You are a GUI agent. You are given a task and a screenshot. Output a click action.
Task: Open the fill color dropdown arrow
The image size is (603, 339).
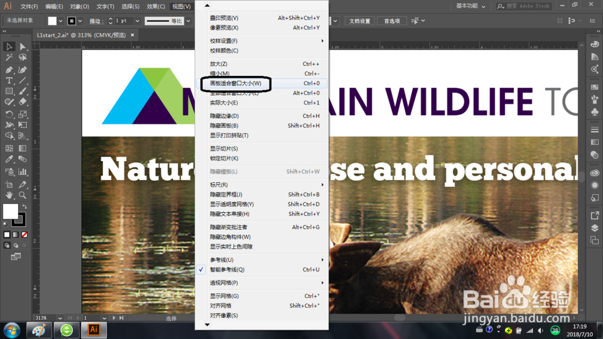[x=60, y=21]
